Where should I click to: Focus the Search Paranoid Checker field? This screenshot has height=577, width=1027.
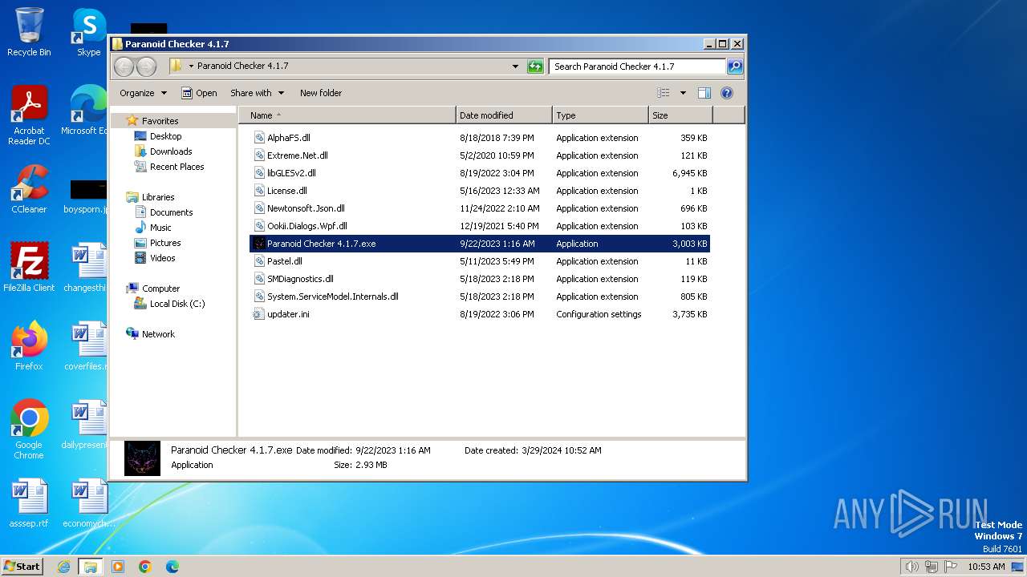[x=638, y=67]
